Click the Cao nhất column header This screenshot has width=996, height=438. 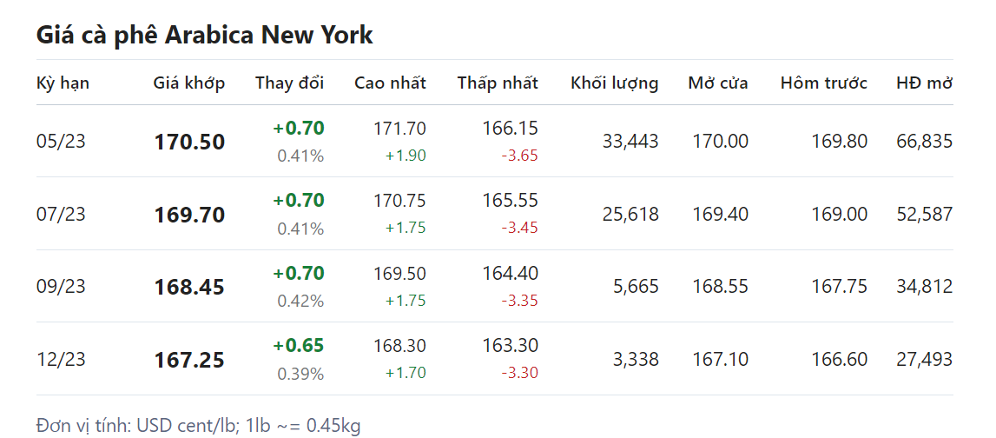(390, 83)
